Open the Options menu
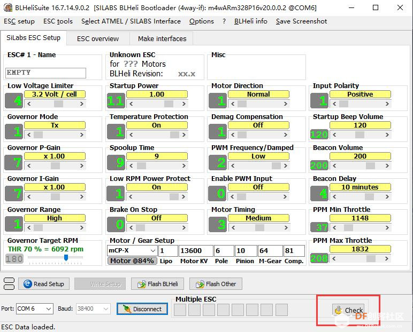The image size is (413, 332). (202, 21)
